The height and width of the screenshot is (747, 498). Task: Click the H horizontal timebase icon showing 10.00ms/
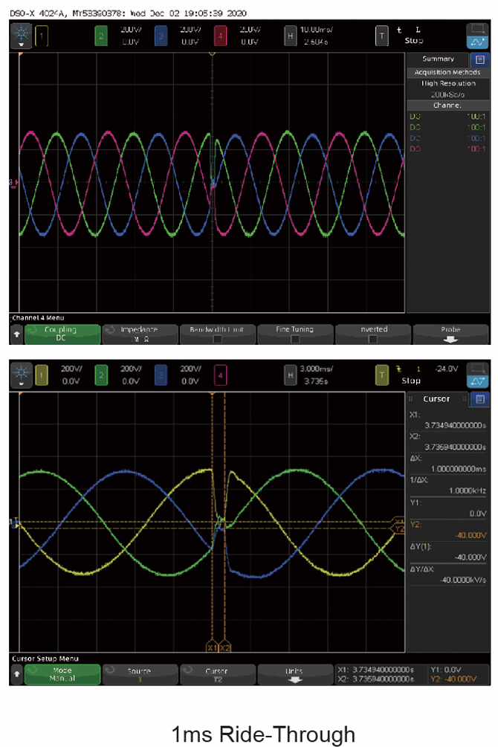point(290,34)
